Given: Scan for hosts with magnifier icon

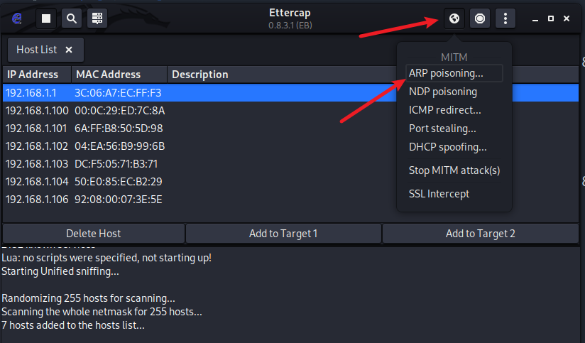Looking at the screenshot, I should (71, 18).
